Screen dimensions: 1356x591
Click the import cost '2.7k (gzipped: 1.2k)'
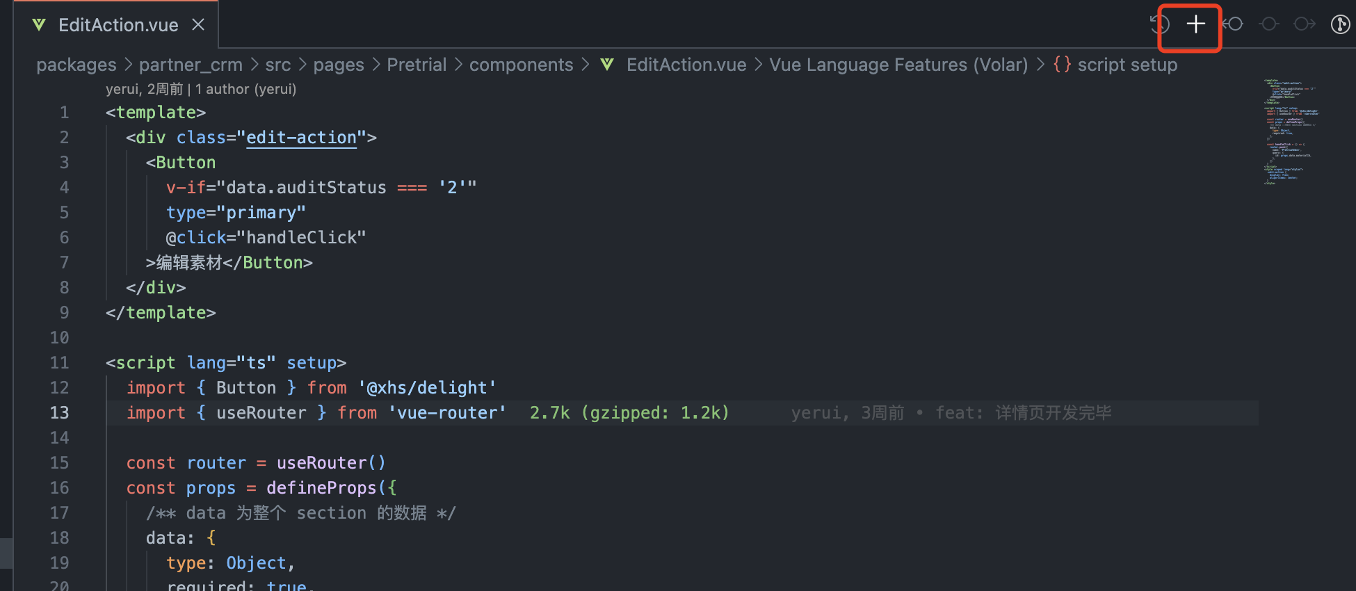click(x=629, y=413)
